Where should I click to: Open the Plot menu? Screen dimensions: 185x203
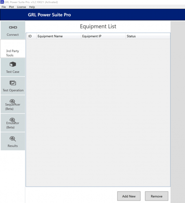click(11, 7)
